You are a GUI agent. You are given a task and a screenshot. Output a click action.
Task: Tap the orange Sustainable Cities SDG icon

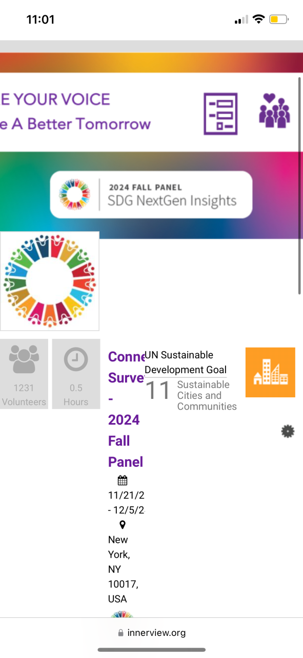[270, 372]
